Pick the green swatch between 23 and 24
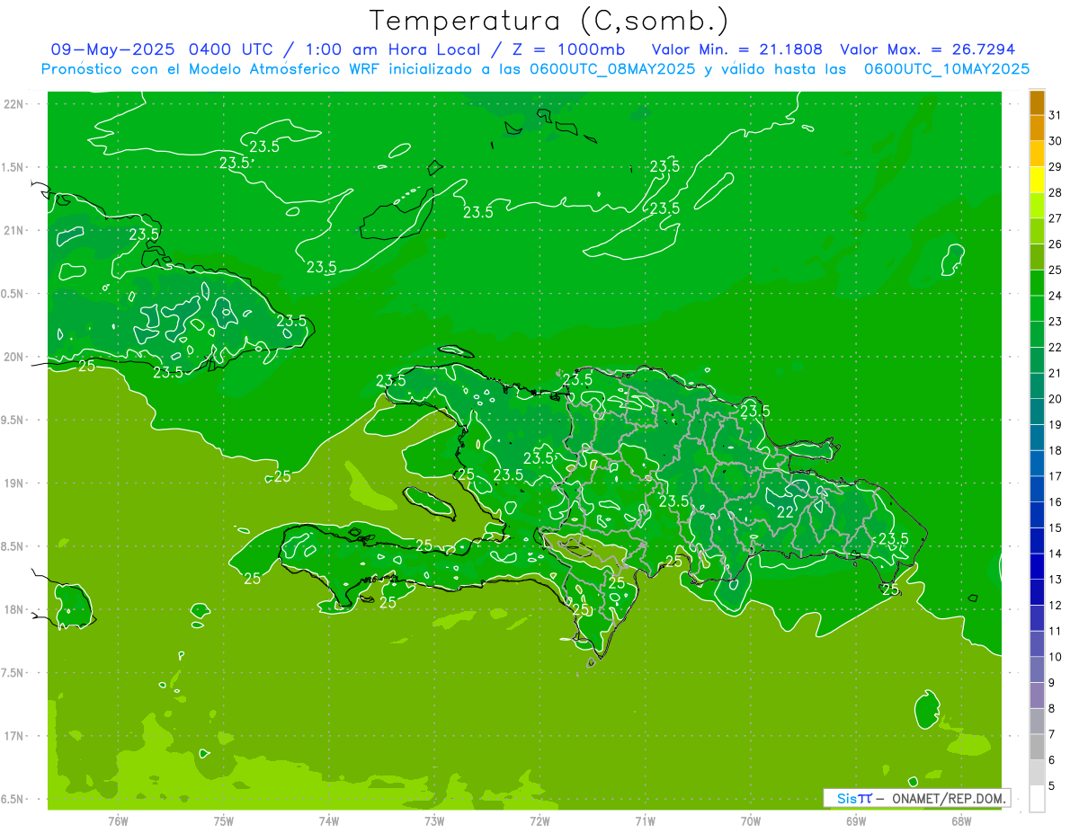This screenshot has width=1079, height=833. click(1037, 308)
